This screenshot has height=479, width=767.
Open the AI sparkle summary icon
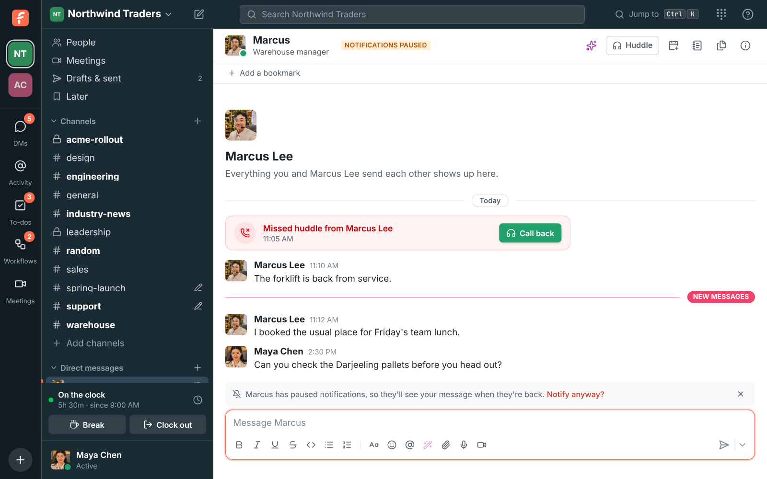pyautogui.click(x=591, y=46)
